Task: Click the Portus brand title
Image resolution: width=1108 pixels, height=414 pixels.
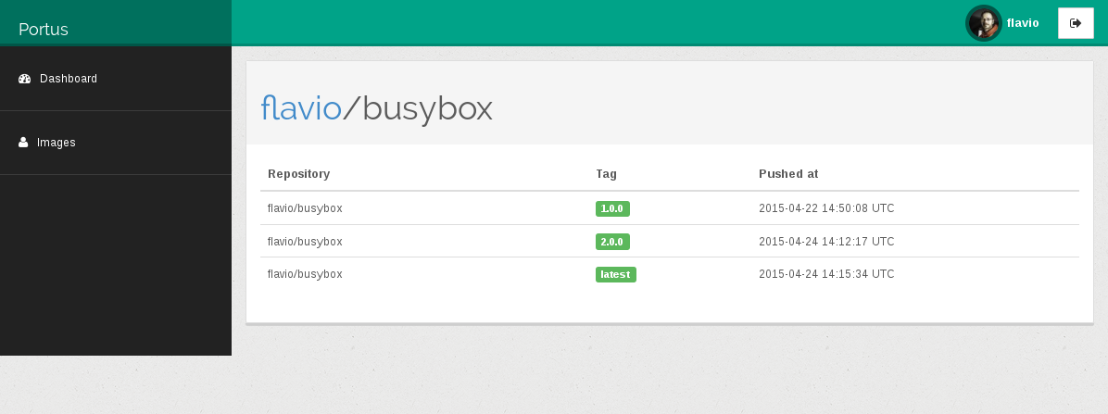Action: (x=44, y=30)
